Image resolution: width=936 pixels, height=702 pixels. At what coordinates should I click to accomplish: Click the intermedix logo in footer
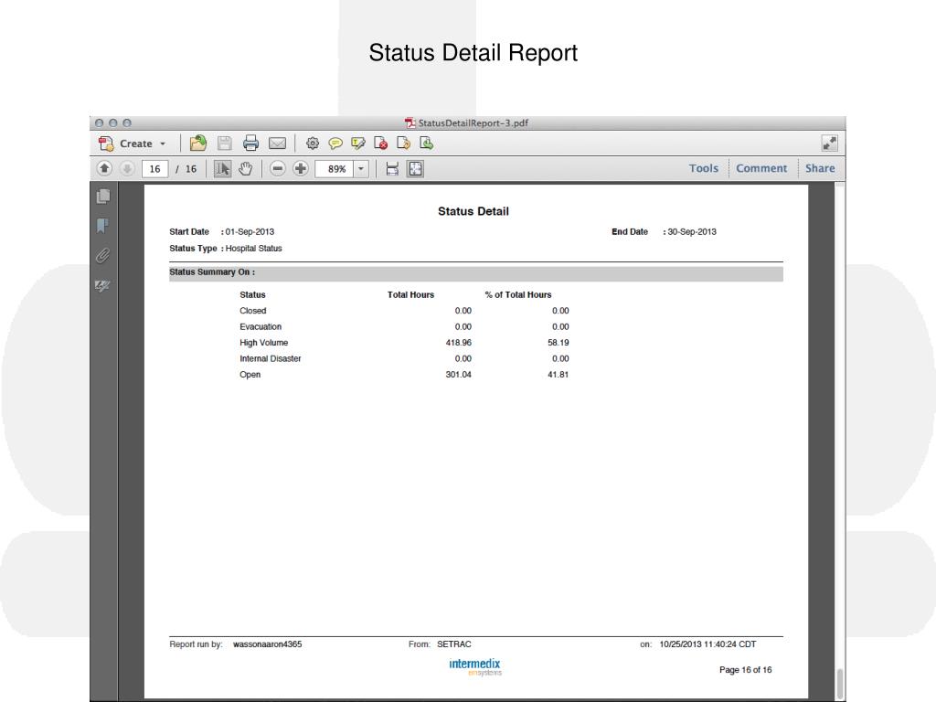coord(475,666)
